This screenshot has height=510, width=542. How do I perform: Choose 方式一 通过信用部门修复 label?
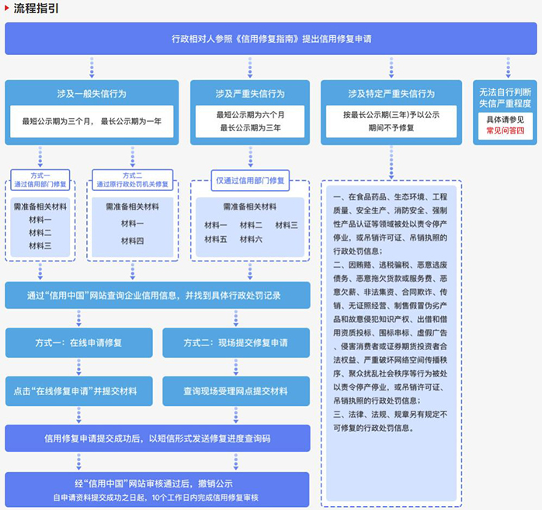[x=40, y=180]
